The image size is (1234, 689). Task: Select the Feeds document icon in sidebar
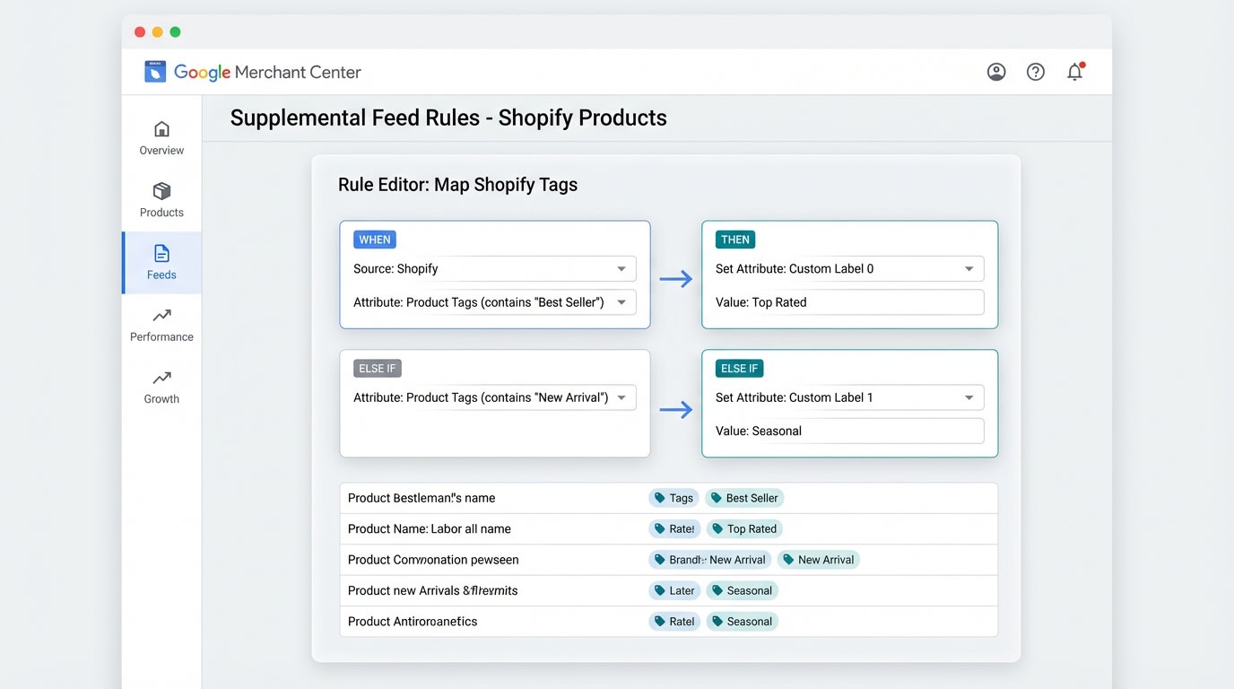161,254
